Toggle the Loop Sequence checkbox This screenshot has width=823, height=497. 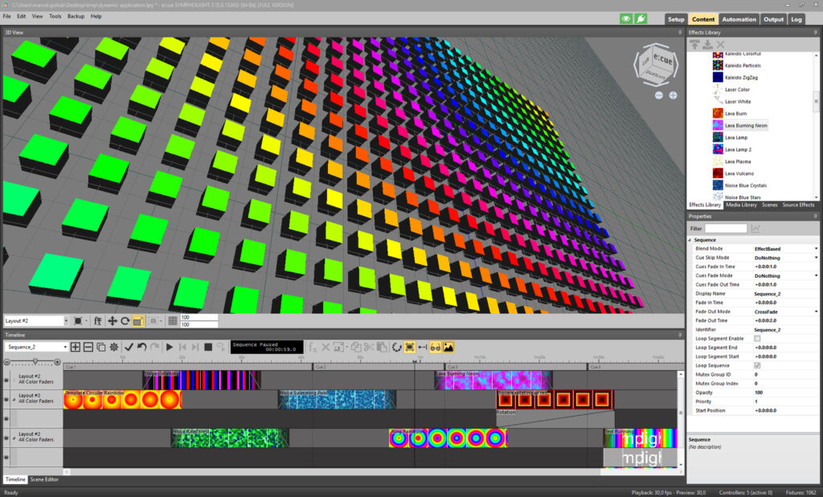pos(757,365)
